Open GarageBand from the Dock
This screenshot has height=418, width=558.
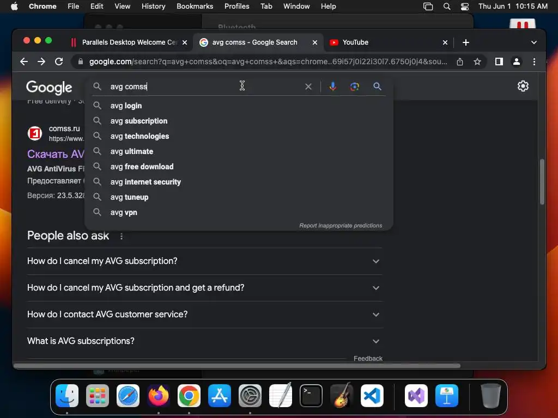click(342, 396)
